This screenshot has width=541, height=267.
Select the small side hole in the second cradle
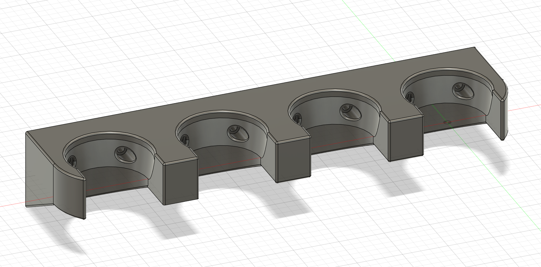(x=185, y=139)
